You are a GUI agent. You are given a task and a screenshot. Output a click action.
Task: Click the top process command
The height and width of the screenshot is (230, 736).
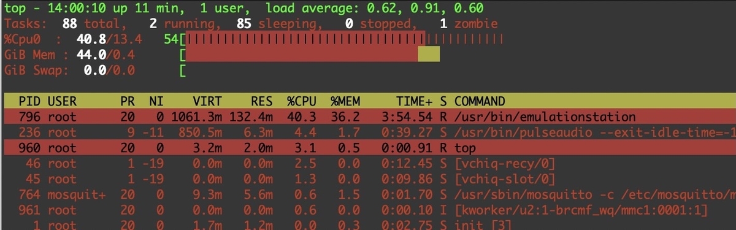[x=466, y=148]
